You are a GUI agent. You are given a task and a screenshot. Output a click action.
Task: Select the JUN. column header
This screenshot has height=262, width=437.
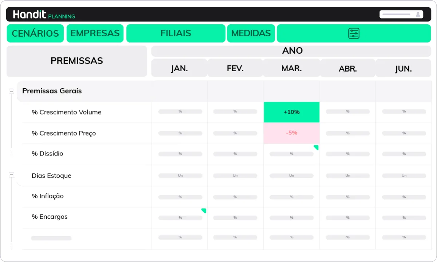(403, 68)
